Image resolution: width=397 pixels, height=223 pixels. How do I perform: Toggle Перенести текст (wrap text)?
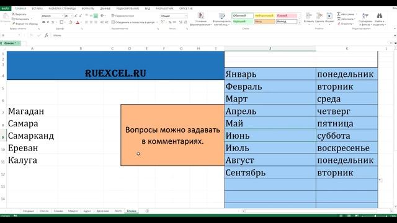123,15
